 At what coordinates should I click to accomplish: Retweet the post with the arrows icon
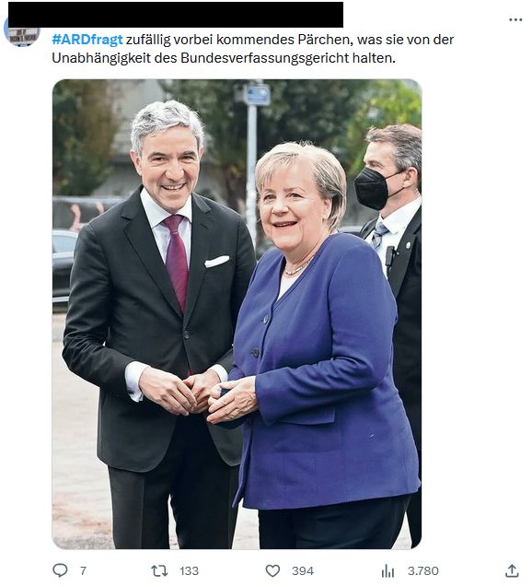(159, 571)
